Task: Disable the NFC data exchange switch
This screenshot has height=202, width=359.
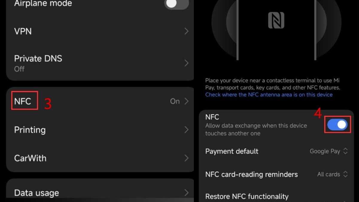Action: point(337,125)
